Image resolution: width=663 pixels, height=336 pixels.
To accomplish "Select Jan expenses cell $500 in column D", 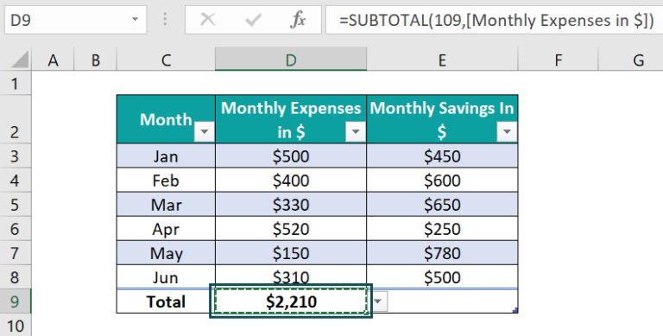I will pyautogui.click(x=291, y=156).
